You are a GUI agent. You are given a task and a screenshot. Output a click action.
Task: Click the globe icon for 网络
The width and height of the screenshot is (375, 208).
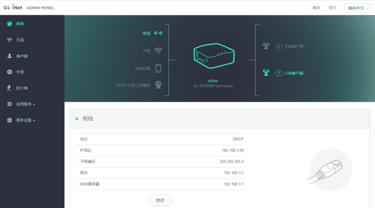click(10, 24)
